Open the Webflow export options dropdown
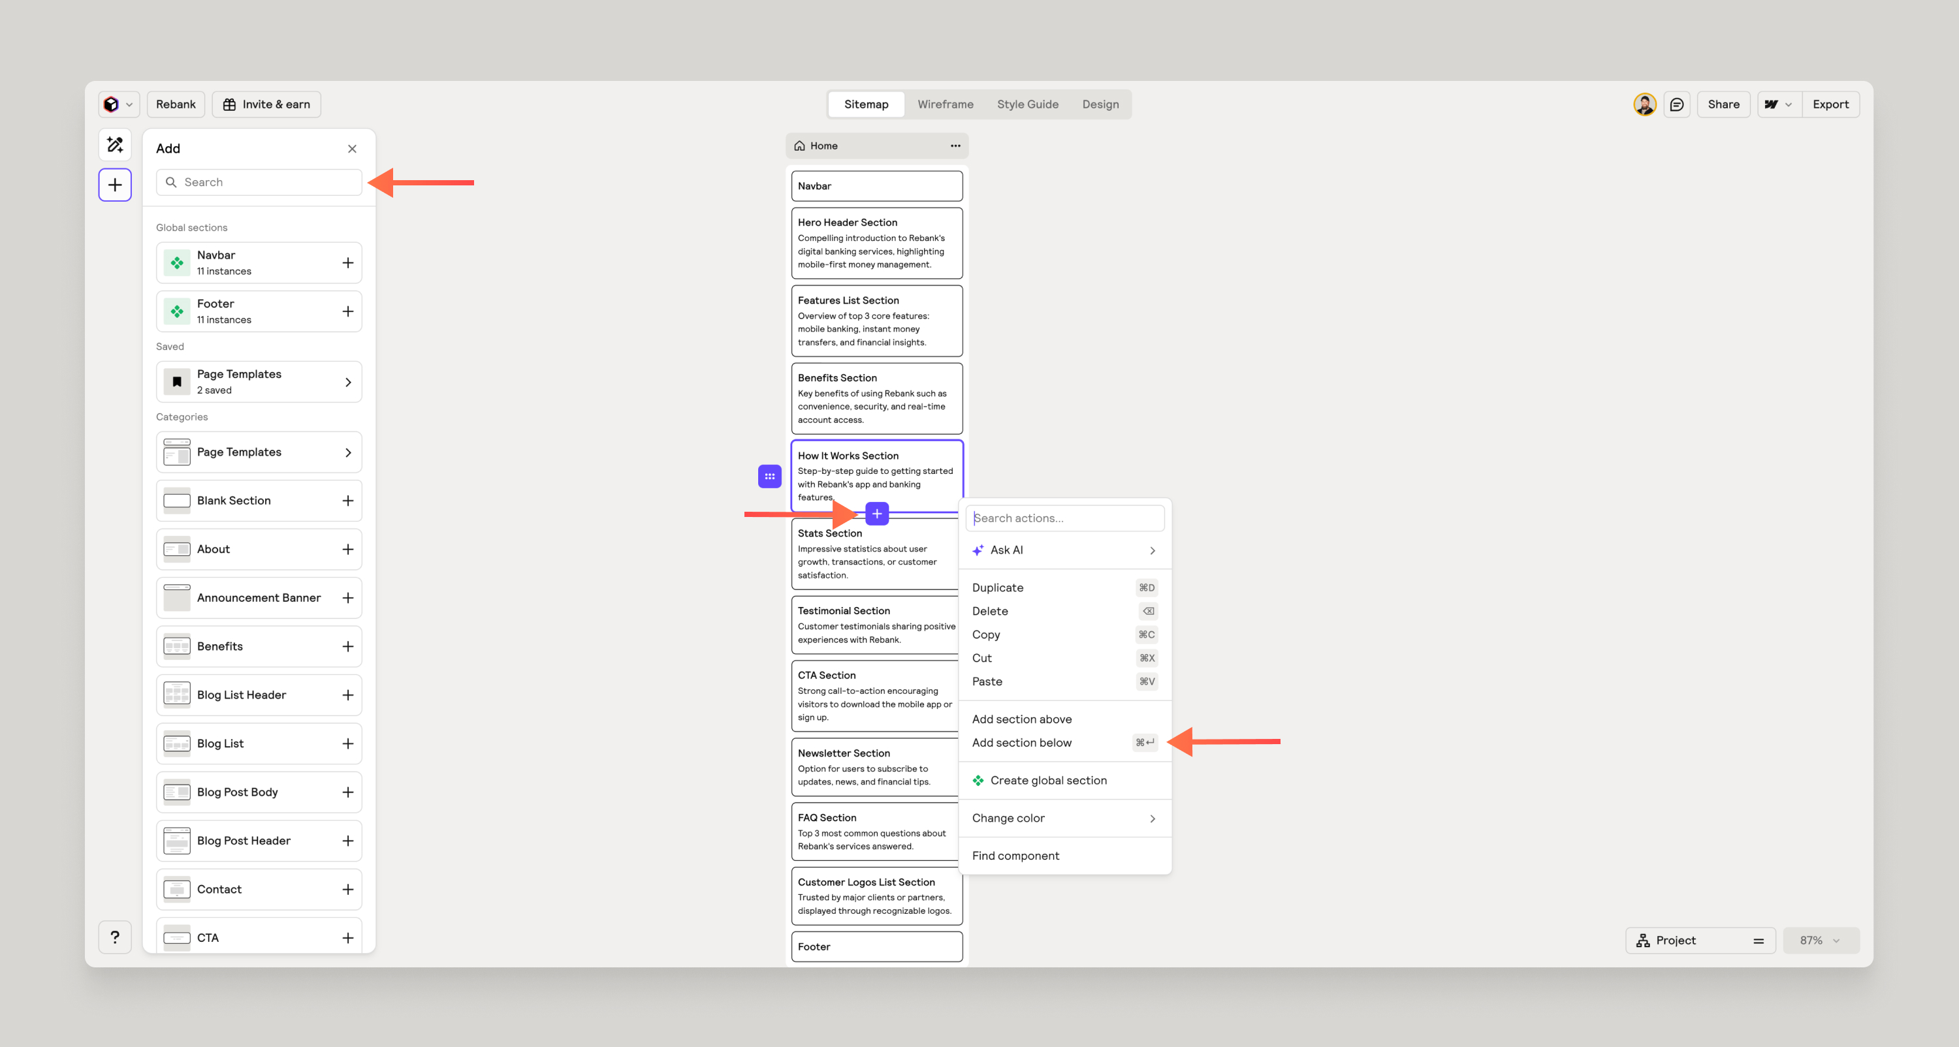 pyautogui.click(x=1779, y=104)
